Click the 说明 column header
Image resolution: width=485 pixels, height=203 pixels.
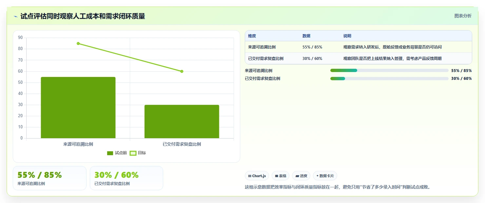coord(347,36)
